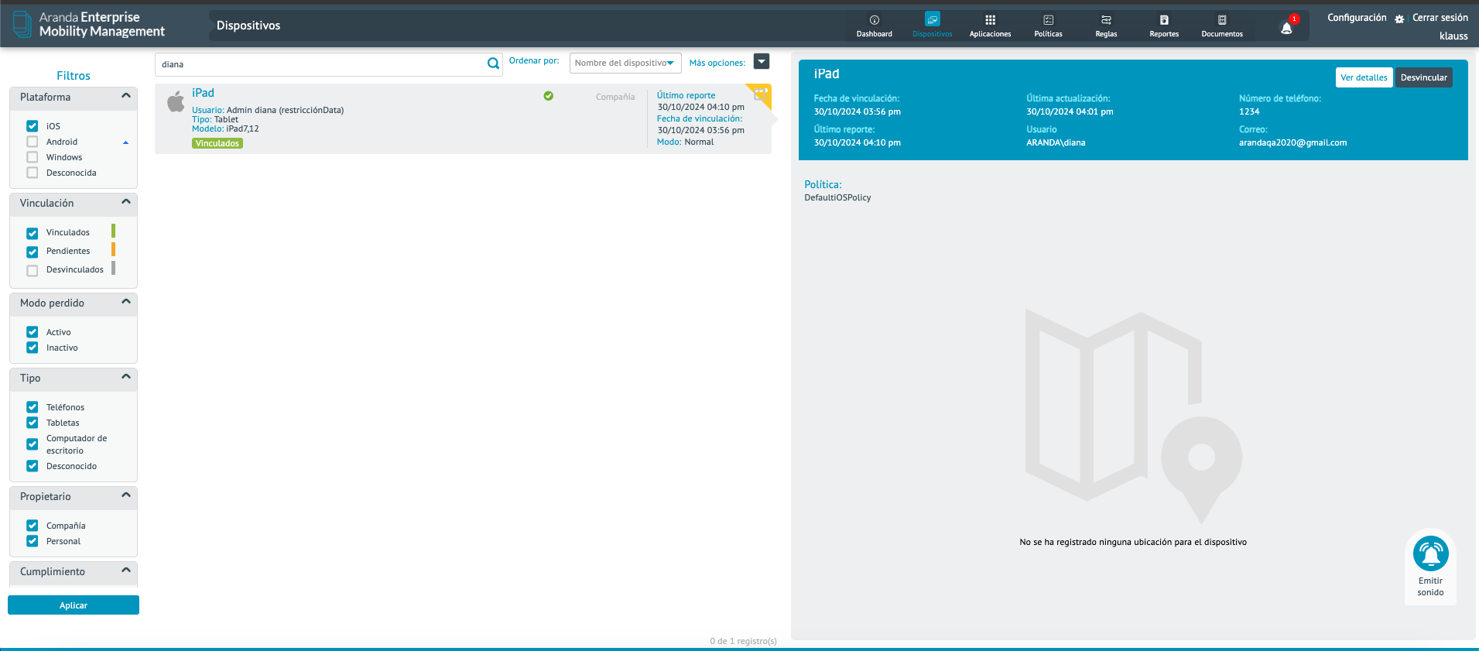Collapse the Vinculación filter group
This screenshot has height=651, width=1479.
126,202
